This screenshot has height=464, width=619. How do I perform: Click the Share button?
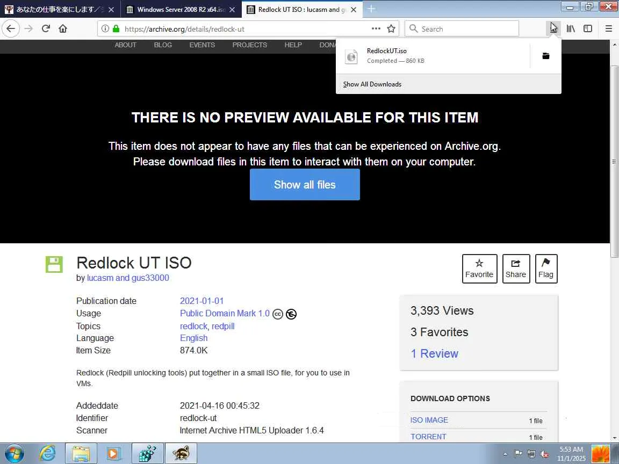[516, 269]
